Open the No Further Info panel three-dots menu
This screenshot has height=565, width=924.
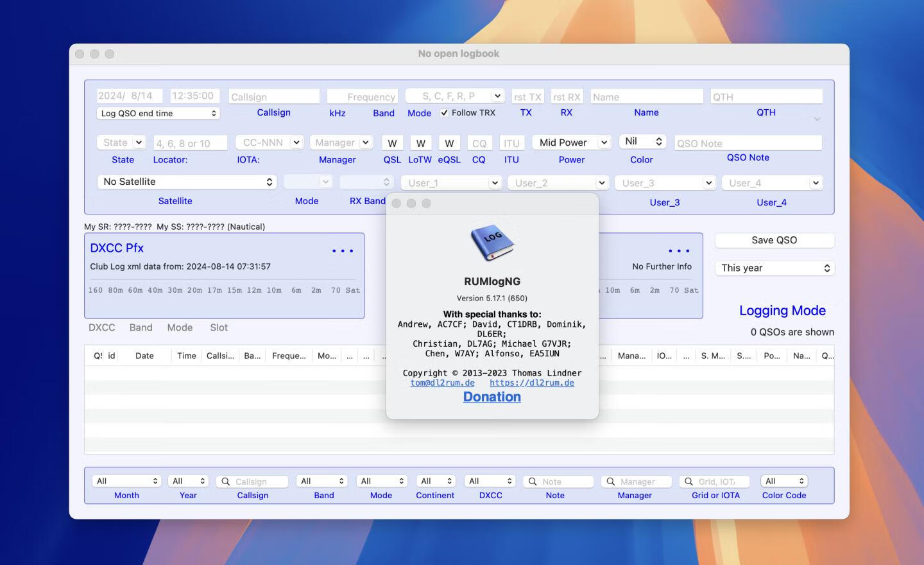pos(679,251)
